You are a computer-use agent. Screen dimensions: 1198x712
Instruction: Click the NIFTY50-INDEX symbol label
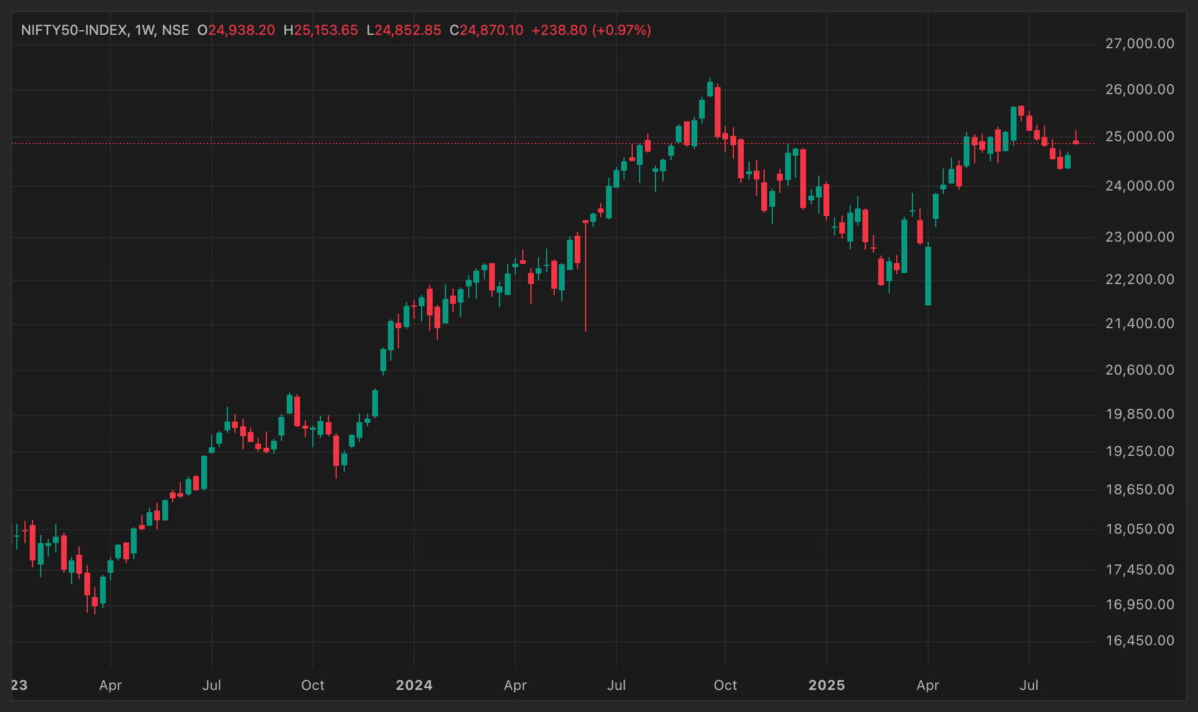click(x=74, y=30)
